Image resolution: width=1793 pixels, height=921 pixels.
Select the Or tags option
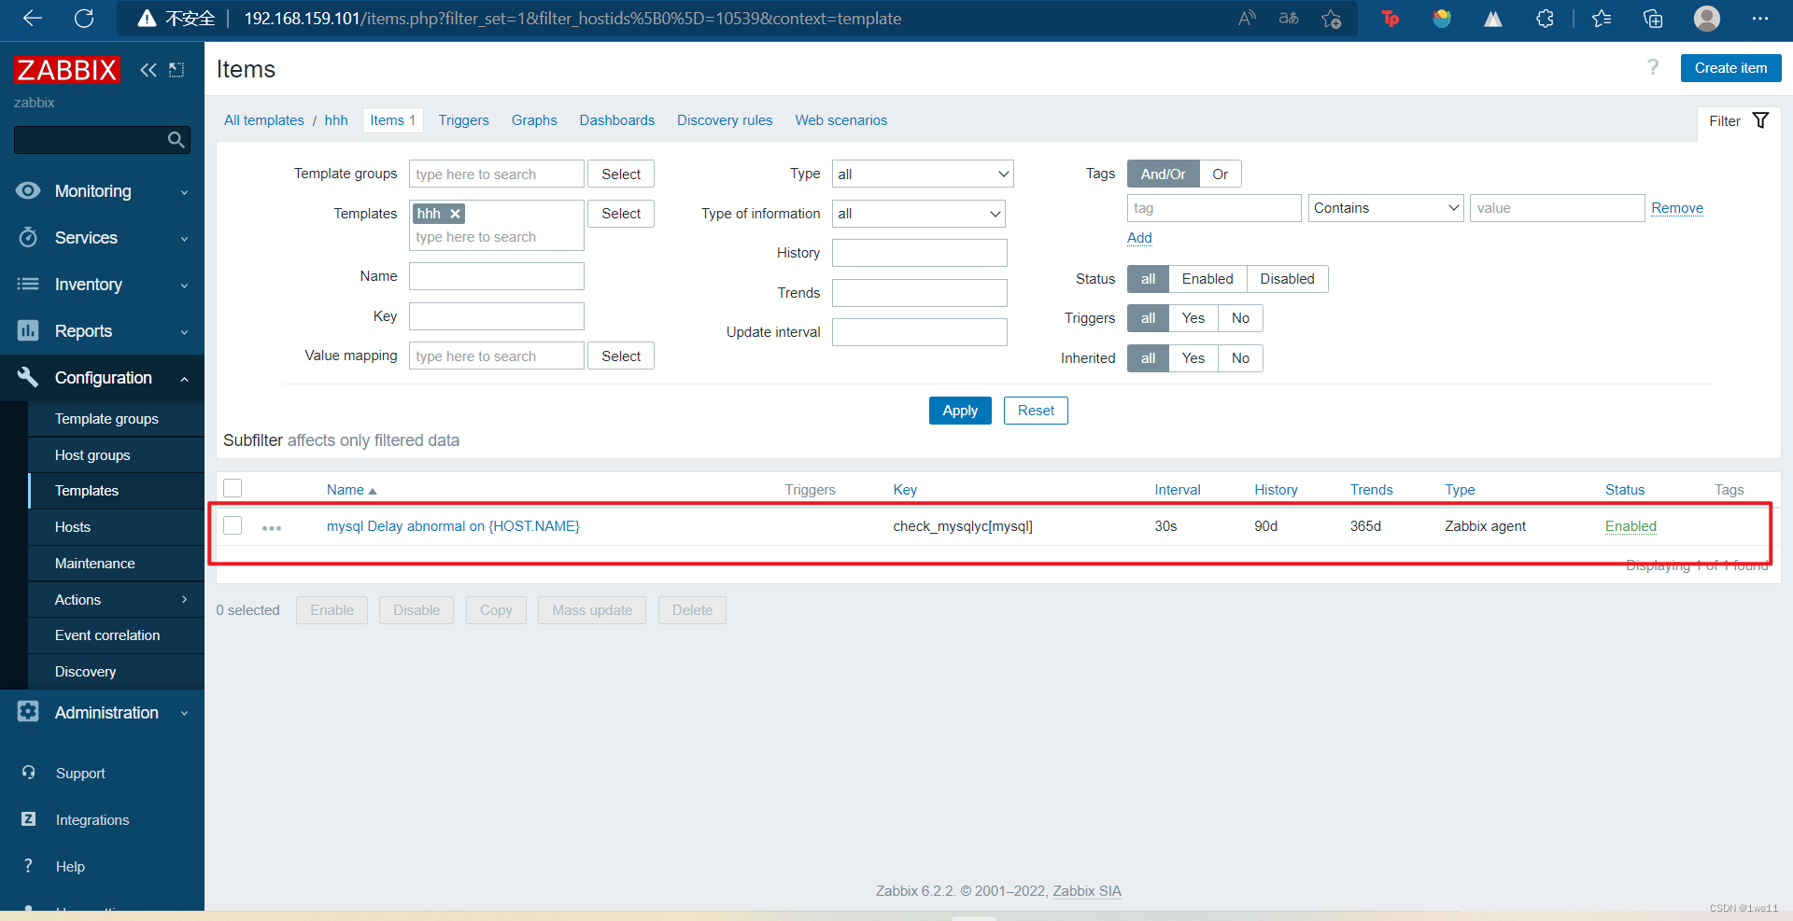[1220, 174]
